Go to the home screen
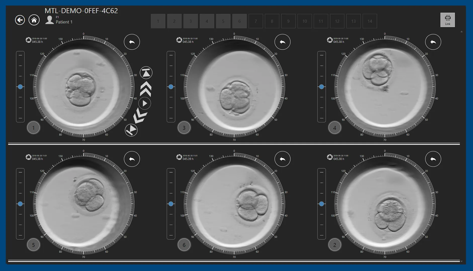This screenshot has height=271, width=473. coord(34,20)
